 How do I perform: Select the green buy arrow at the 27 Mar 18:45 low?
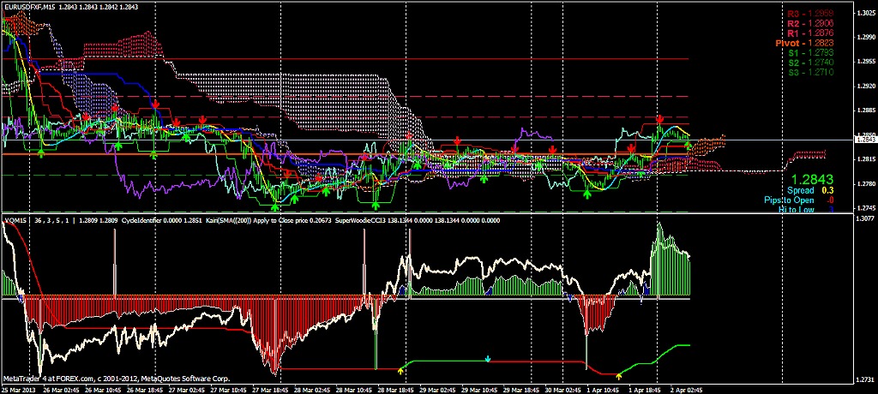click(274, 207)
